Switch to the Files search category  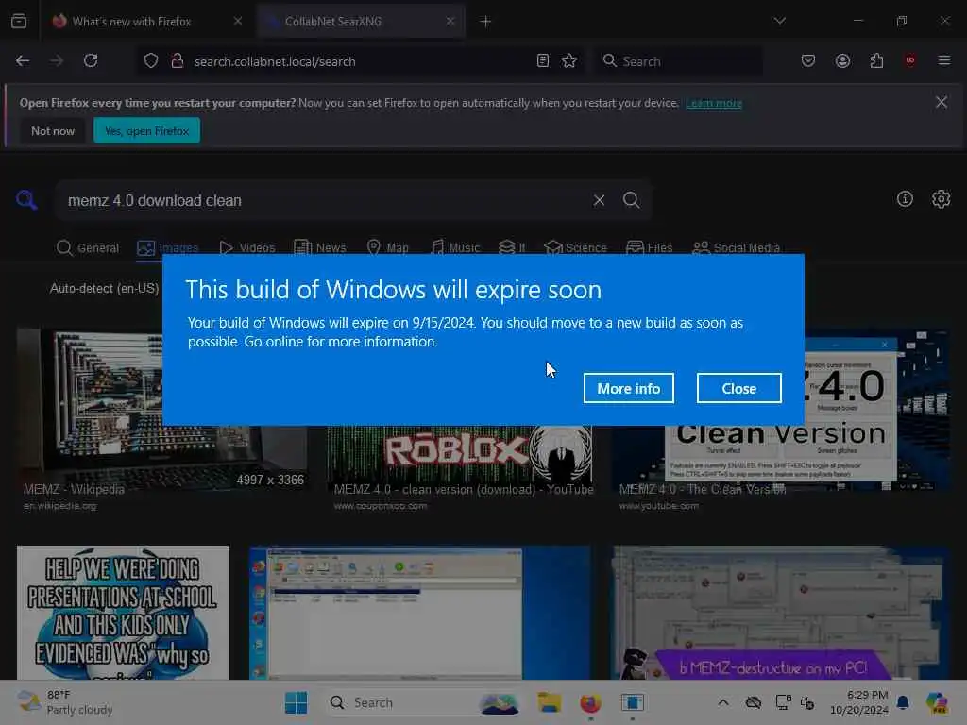[650, 248]
